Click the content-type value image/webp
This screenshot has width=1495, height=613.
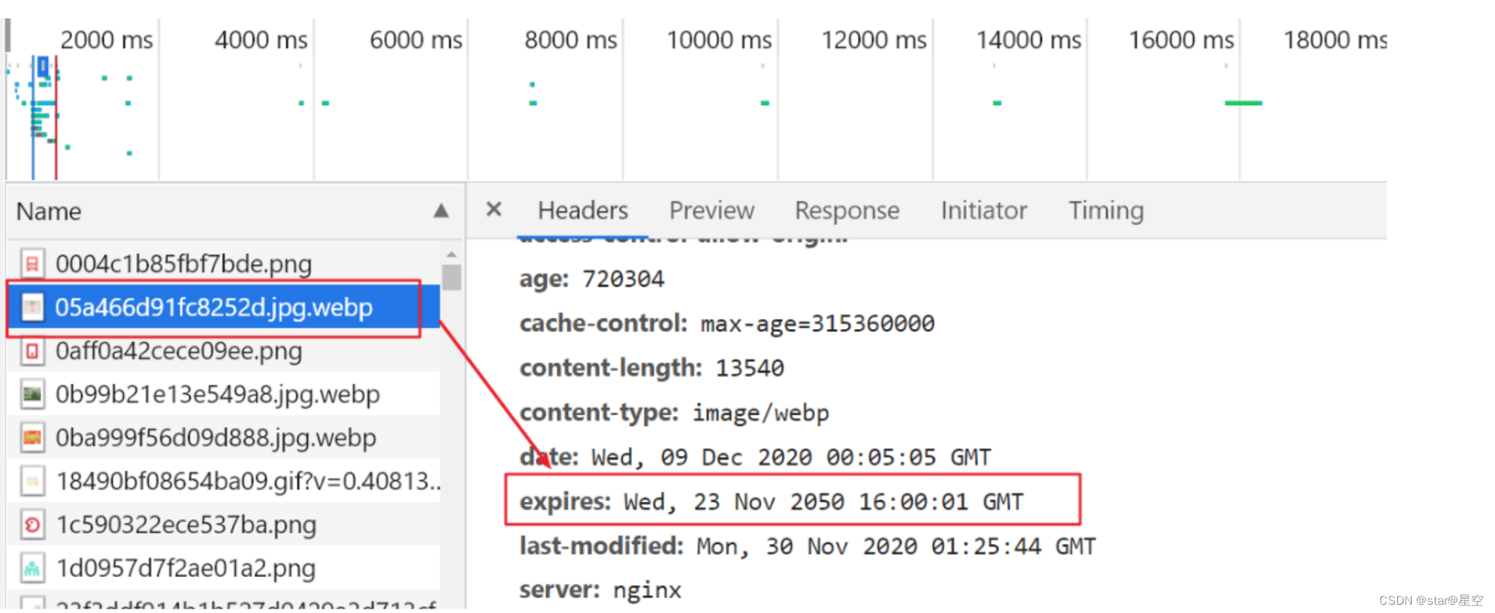click(x=760, y=413)
